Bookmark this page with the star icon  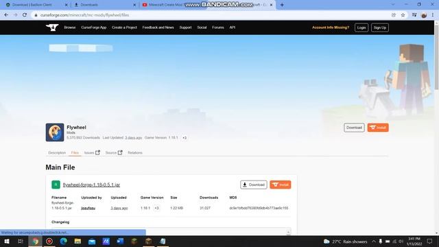coord(403,15)
